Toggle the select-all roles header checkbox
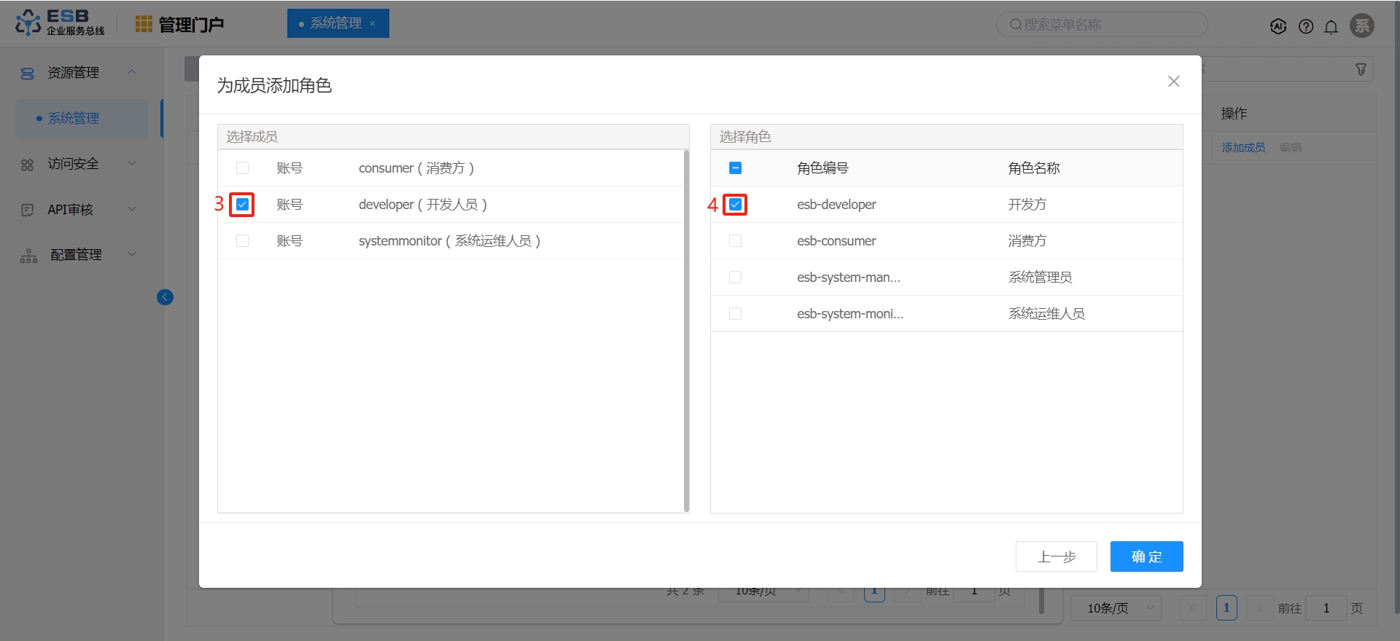Screen dimensions: 1400x641 click(x=736, y=168)
